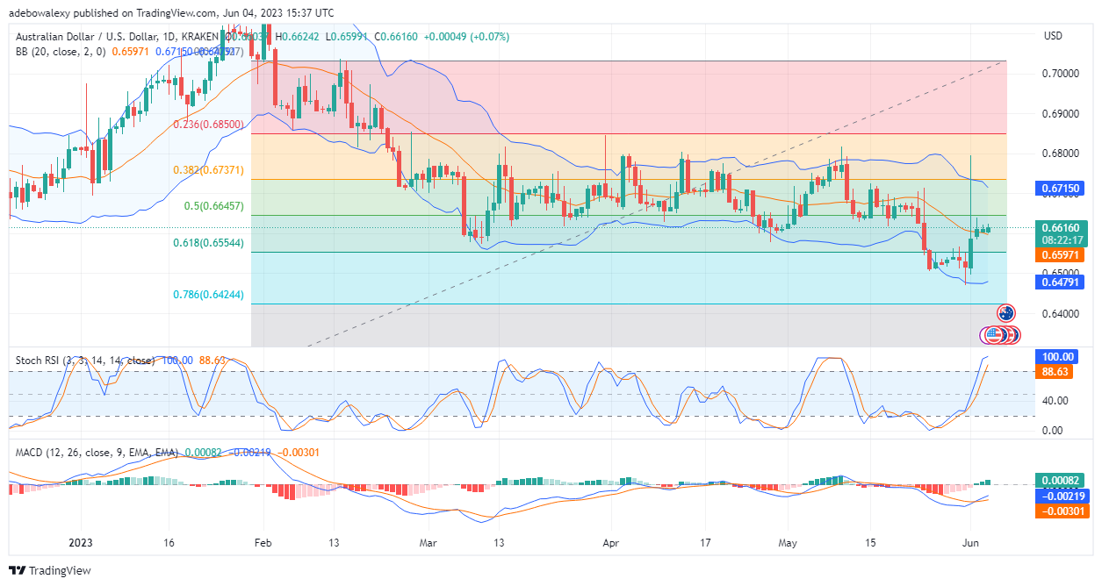Click the 0.00 Stoch RSI axis label
This screenshot has height=586, width=1102.
coord(1054,430)
